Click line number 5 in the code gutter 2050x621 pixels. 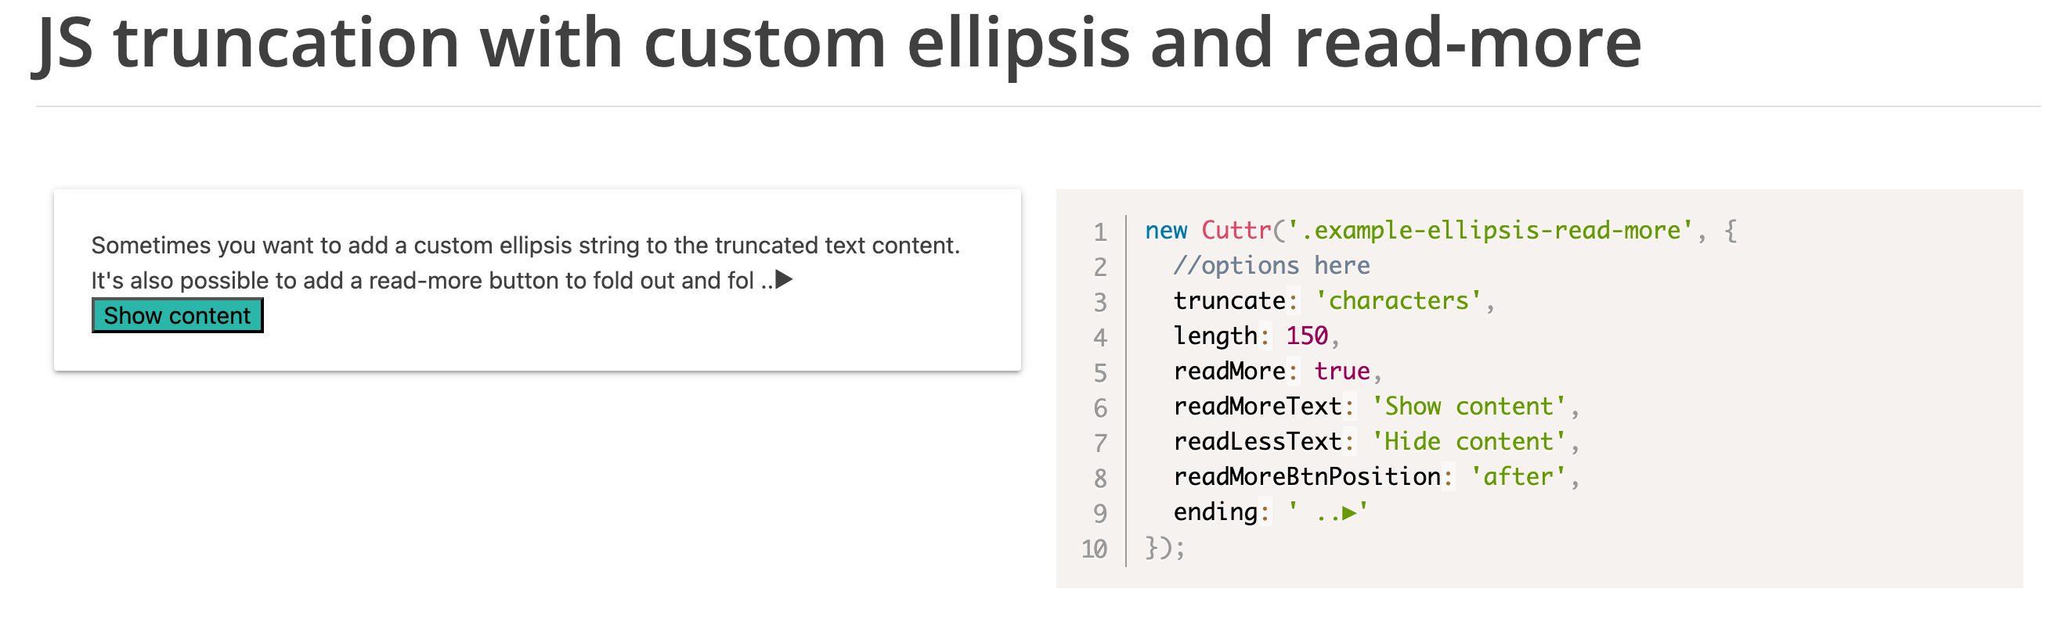point(1100,372)
